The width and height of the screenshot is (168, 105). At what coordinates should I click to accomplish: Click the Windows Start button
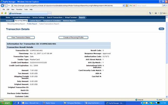pyautogui.click(x=6, y=103)
